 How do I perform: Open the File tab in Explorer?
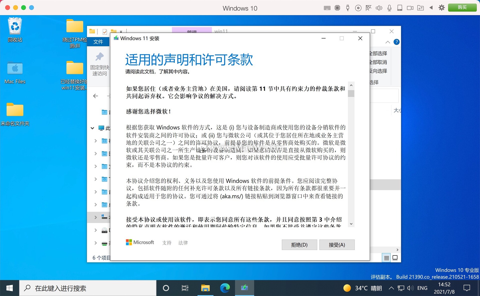click(98, 42)
